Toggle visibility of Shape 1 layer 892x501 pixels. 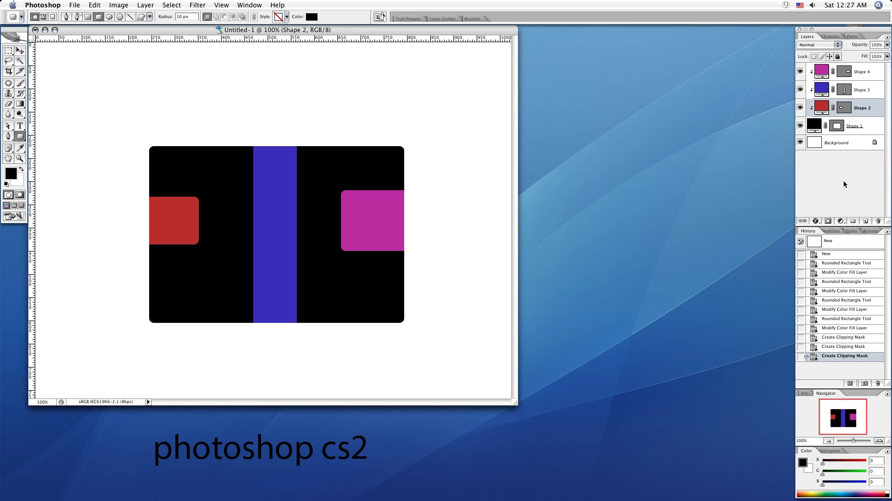pos(800,126)
